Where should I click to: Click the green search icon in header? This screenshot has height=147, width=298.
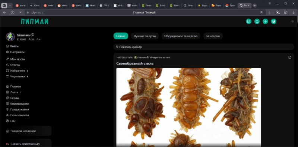click(x=257, y=22)
